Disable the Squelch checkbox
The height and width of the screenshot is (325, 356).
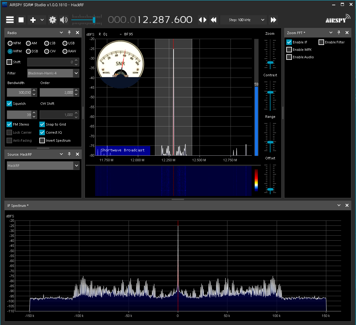tap(9, 104)
